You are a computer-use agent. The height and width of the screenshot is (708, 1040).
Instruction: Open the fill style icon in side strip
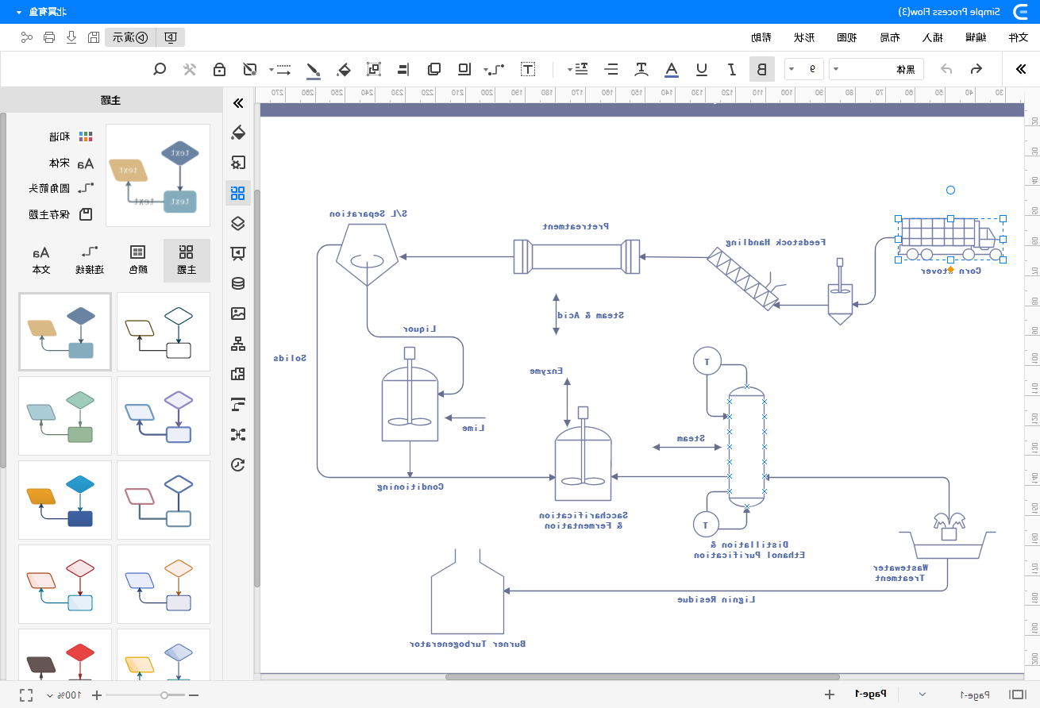tap(237, 132)
